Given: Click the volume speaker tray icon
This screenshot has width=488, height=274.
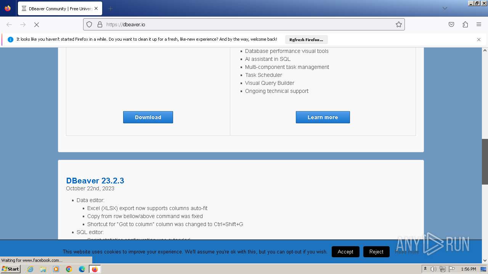Looking at the screenshot, I should (433, 269).
